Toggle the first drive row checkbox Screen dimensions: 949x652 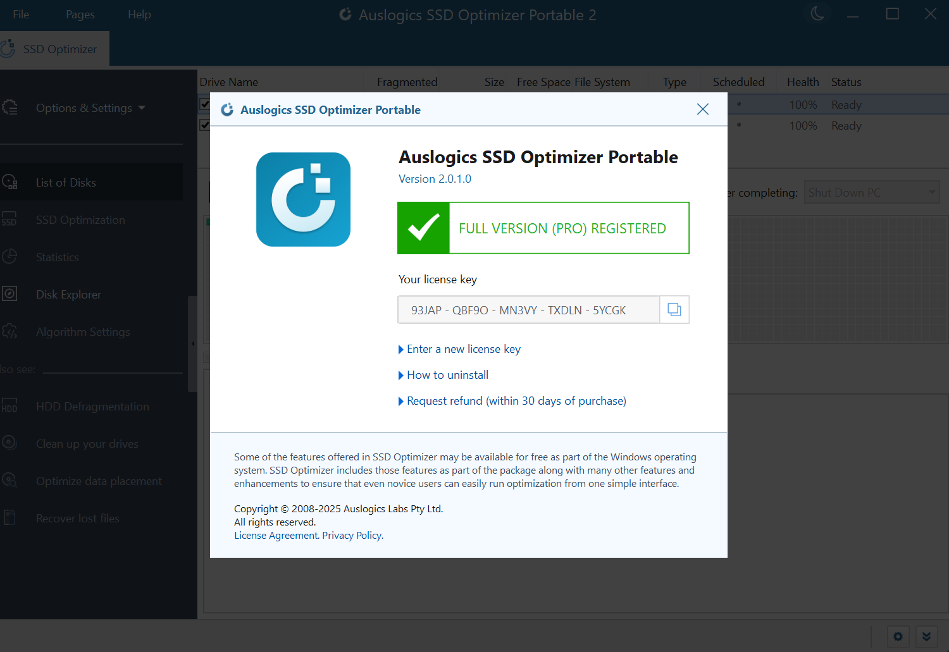point(204,104)
